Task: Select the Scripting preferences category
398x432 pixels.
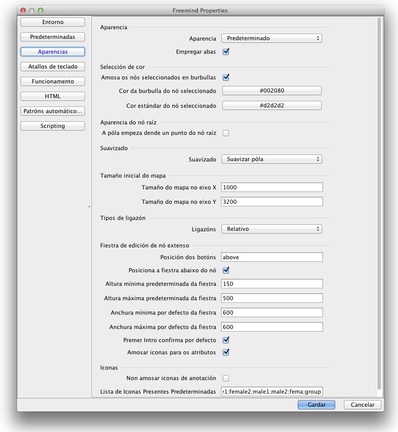Action: (x=52, y=126)
